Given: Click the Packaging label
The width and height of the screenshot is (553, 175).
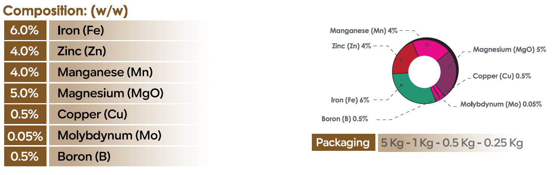Looking at the screenshot, I should tap(343, 142).
